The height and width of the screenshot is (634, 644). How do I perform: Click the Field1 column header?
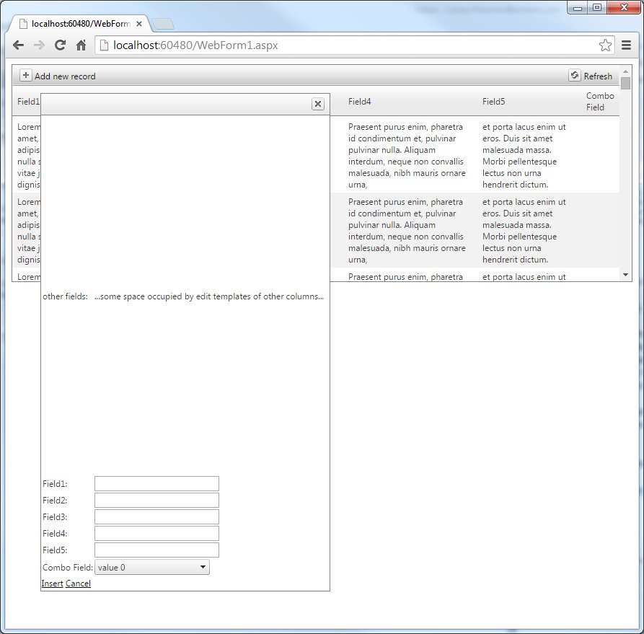click(x=28, y=102)
